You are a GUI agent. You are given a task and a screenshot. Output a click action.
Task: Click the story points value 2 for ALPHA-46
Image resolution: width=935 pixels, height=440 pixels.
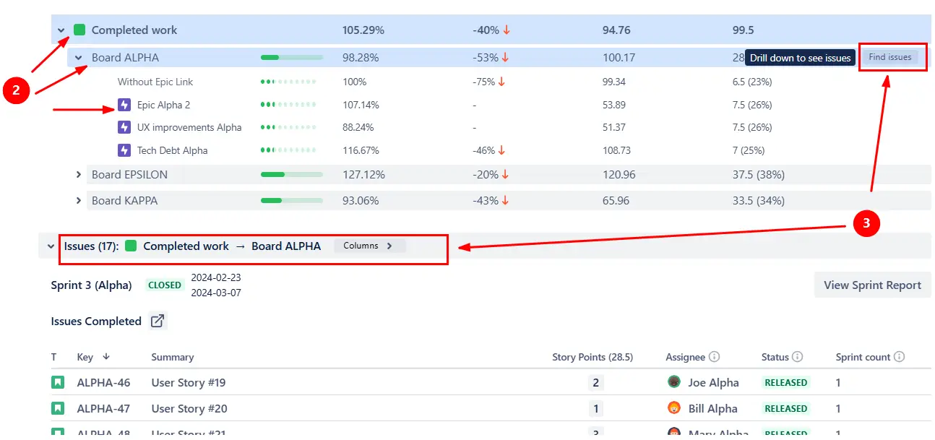point(595,383)
